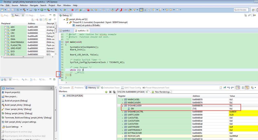Click the red boot toolbar icon
The image size is (258, 140).
[x=121, y=10]
